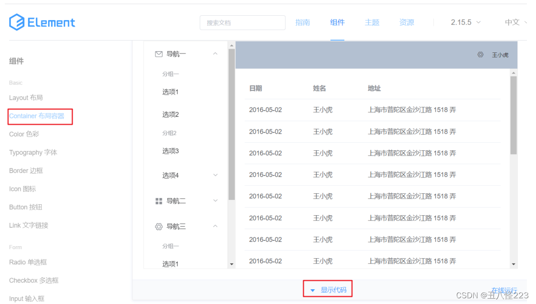The height and width of the screenshot is (304, 536).
Task: Open Color 色彩 in sidebar
Action: coord(24,134)
